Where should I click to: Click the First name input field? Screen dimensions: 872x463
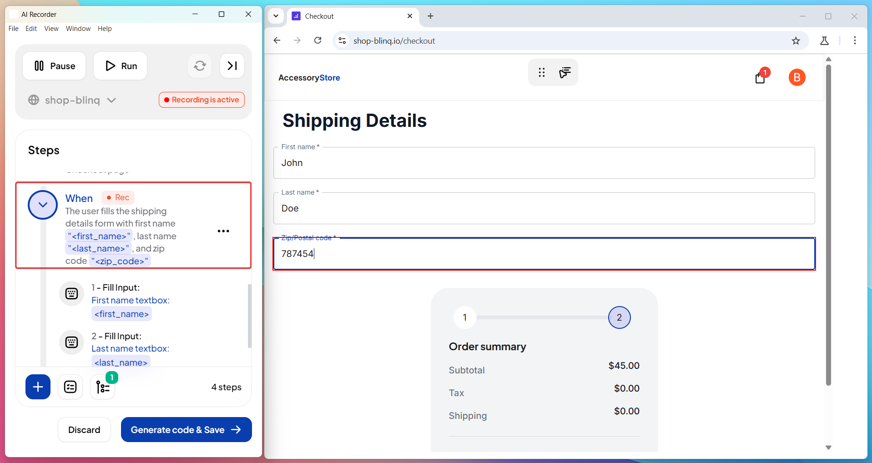(x=544, y=163)
